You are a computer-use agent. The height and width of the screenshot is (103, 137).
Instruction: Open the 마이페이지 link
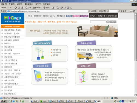[37, 16]
